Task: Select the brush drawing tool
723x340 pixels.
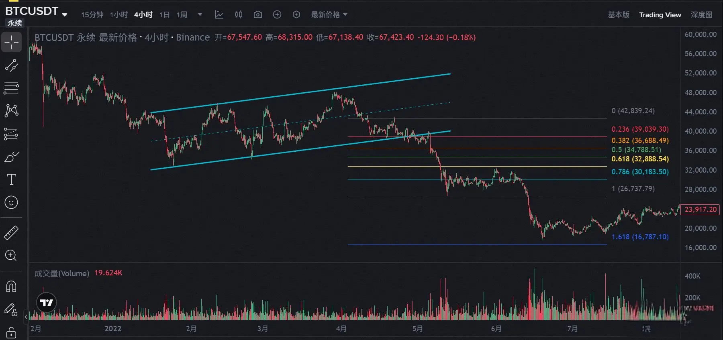Action: coord(11,157)
